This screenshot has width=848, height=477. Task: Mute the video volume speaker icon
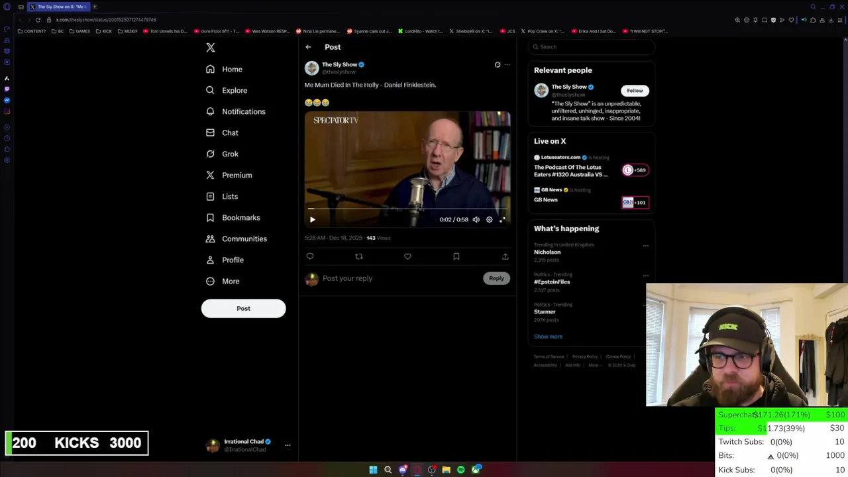point(476,219)
